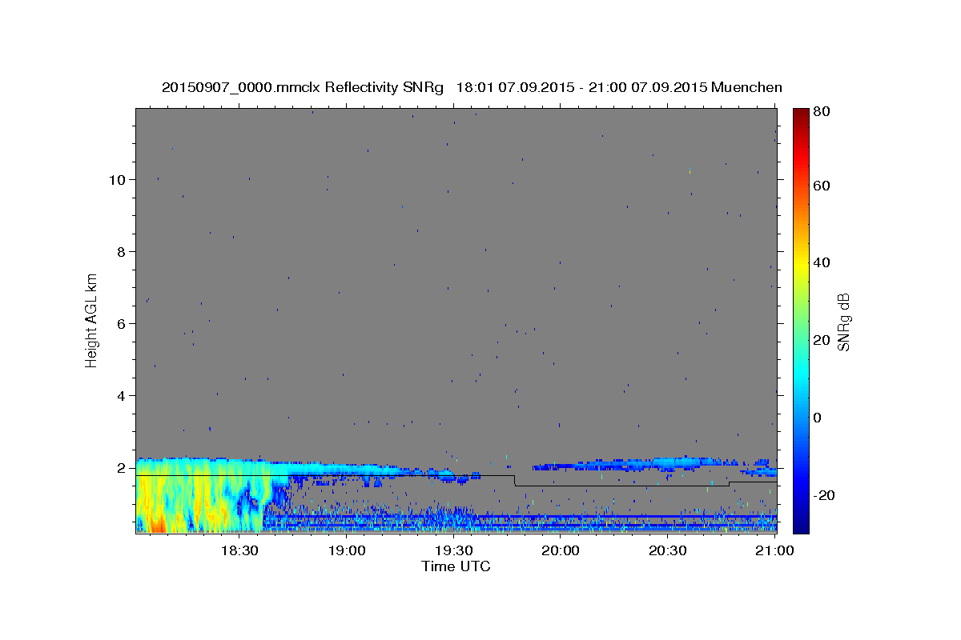Click the colorbar value -20

pos(824,495)
